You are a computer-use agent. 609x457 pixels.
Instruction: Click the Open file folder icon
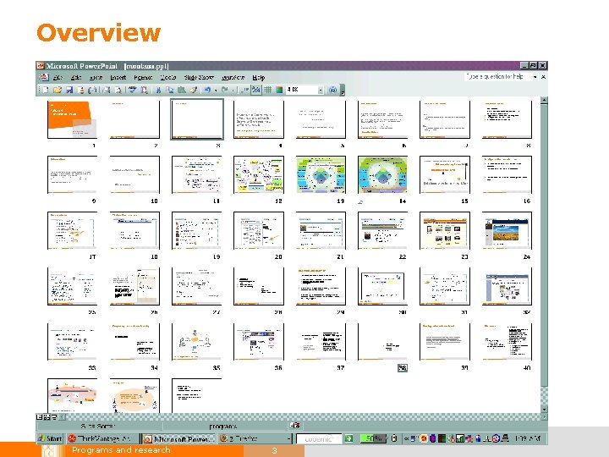(58, 91)
